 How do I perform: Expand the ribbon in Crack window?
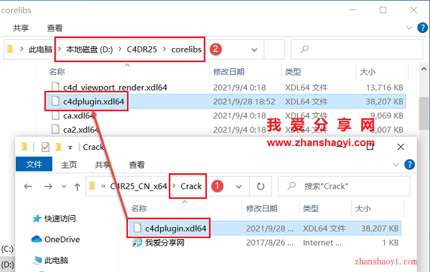click(x=396, y=164)
